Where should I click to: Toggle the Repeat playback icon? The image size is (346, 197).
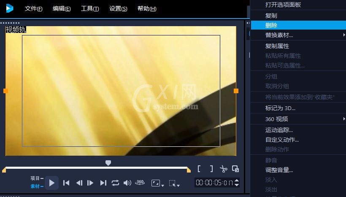click(x=115, y=183)
